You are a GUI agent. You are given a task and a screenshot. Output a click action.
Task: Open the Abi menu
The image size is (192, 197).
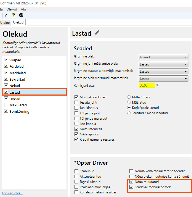(23, 9)
